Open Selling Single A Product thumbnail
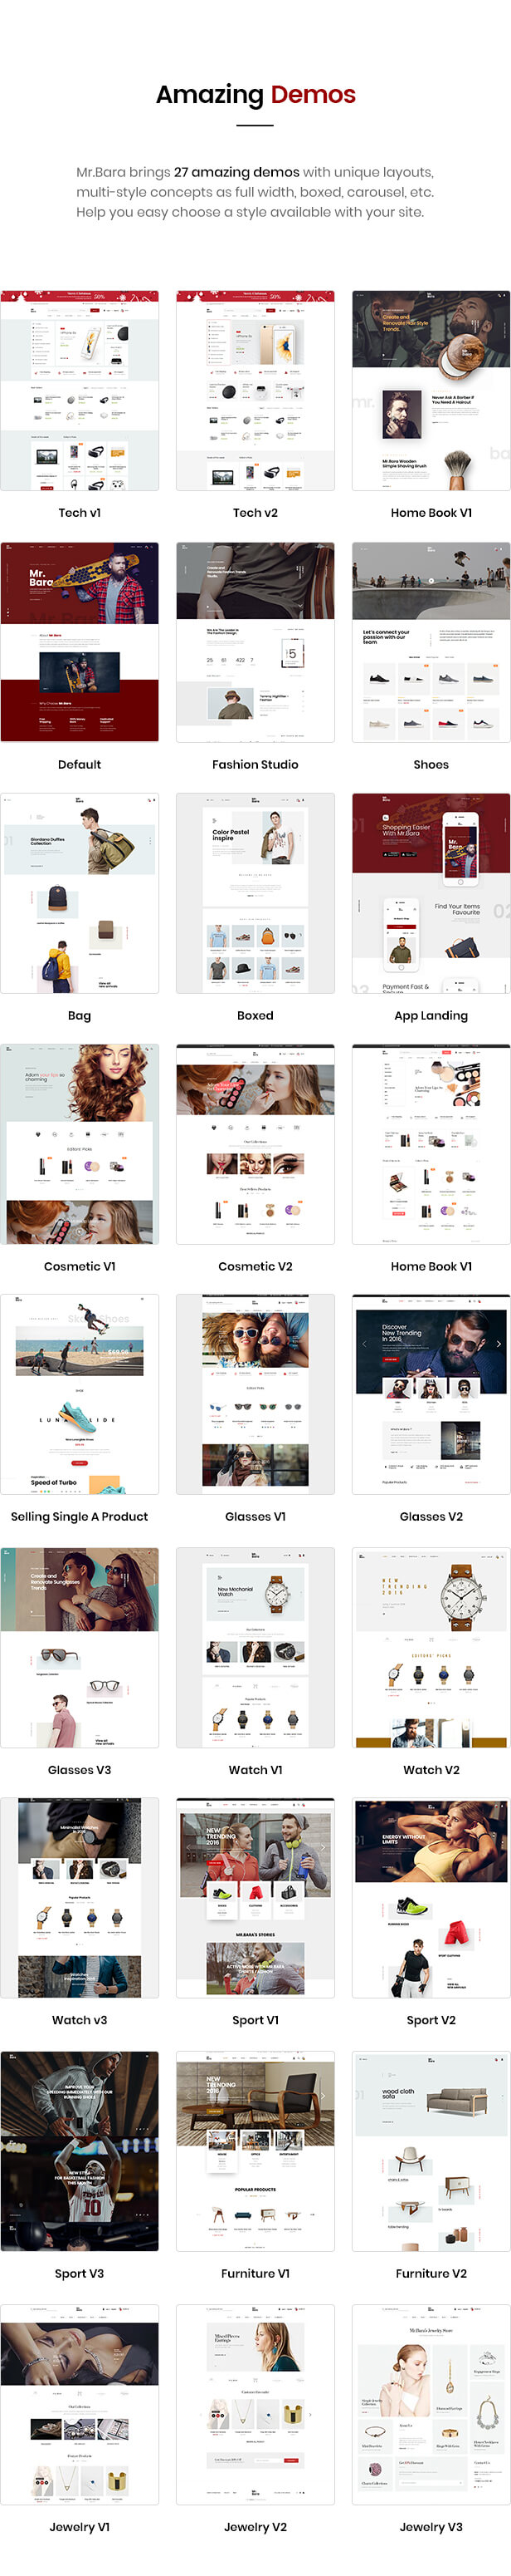 coord(80,1394)
